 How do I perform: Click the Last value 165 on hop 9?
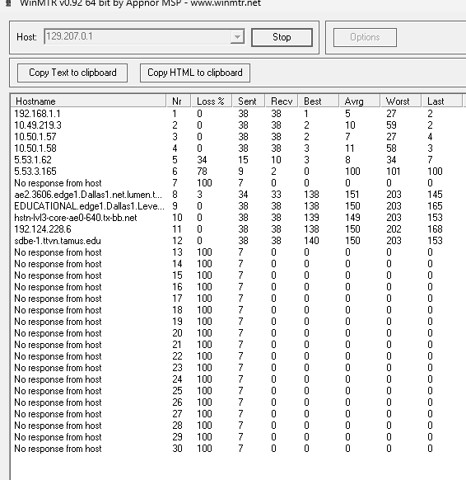[x=435, y=206]
